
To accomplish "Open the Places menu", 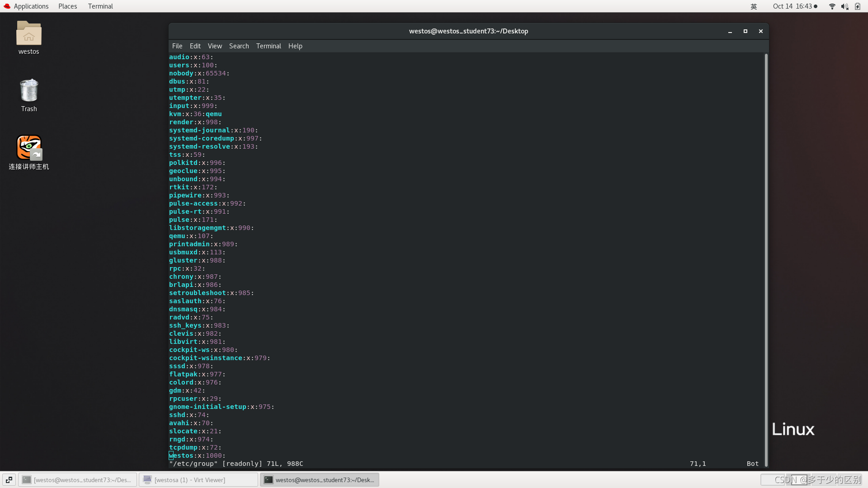I will (x=67, y=6).
